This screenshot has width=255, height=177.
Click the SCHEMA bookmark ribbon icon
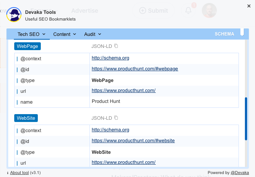click(242, 32)
